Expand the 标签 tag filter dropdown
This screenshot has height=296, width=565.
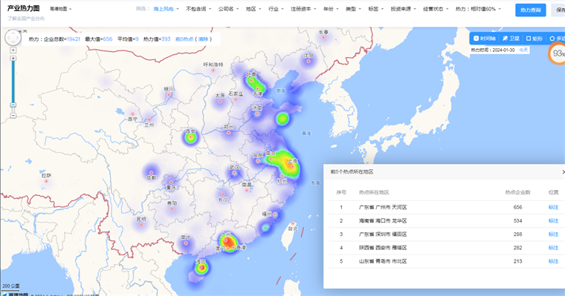point(376,9)
